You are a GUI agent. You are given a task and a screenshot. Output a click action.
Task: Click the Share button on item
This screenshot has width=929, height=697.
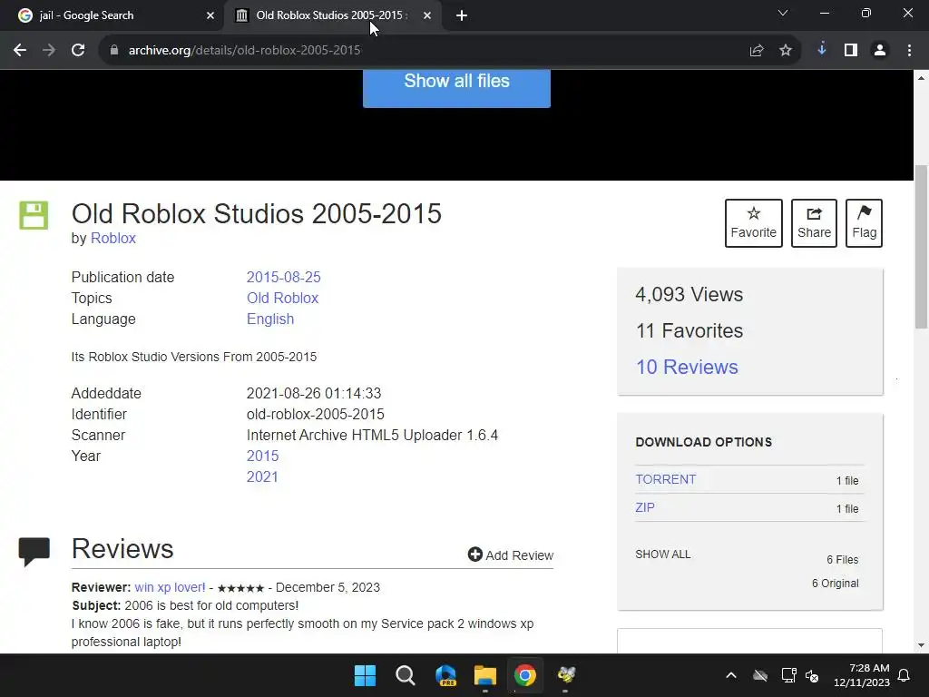coord(814,223)
